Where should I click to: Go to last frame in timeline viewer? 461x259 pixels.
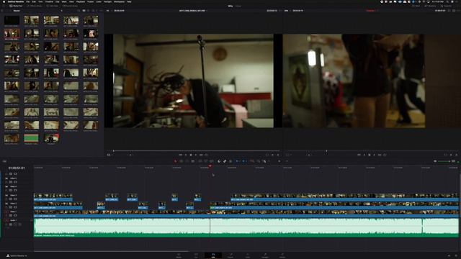[x=380, y=155]
